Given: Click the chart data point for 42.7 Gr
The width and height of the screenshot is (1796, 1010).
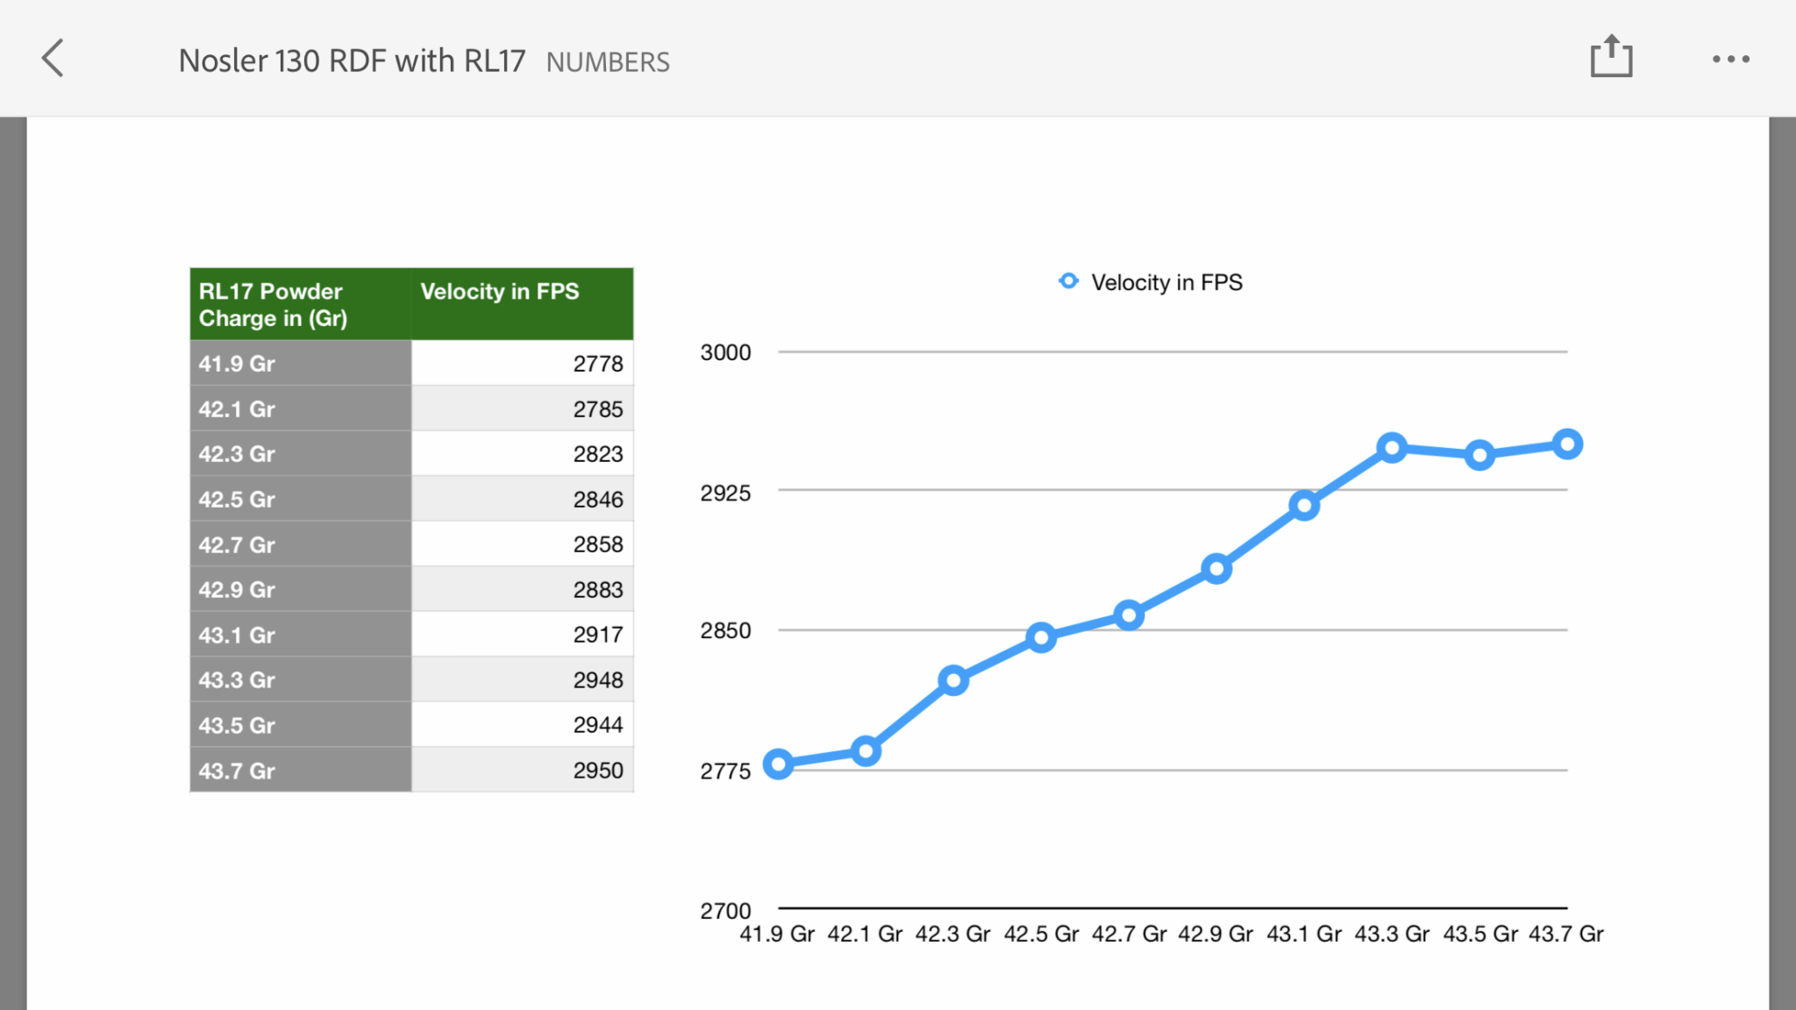Looking at the screenshot, I should [1129, 615].
